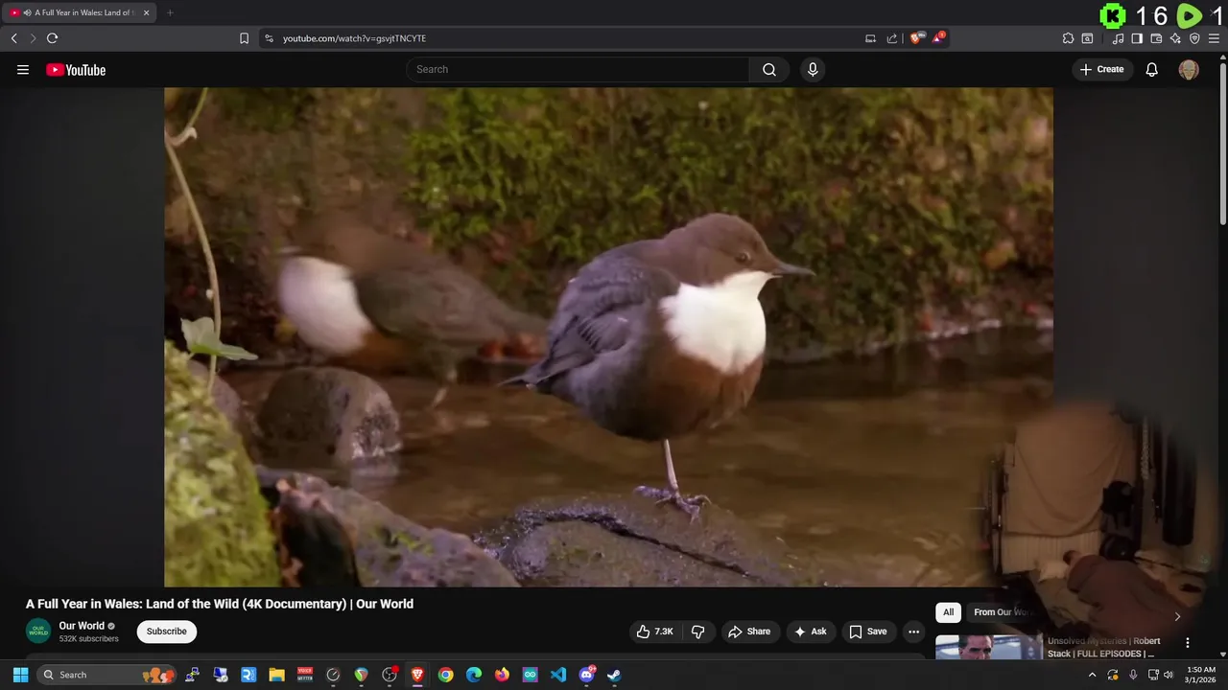This screenshot has height=690, width=1228.
Task: View site information icon beside URL
Action: click(x=269, y=38)
